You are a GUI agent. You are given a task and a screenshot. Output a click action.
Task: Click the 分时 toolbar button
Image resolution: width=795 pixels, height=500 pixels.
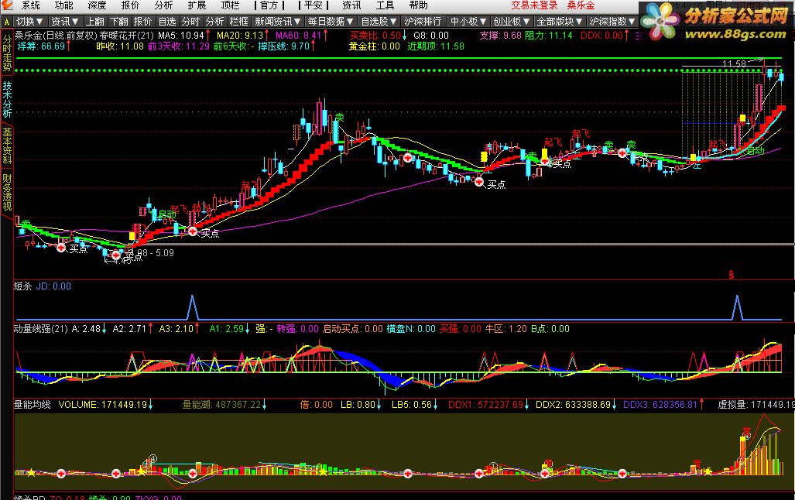click(190, 22)
